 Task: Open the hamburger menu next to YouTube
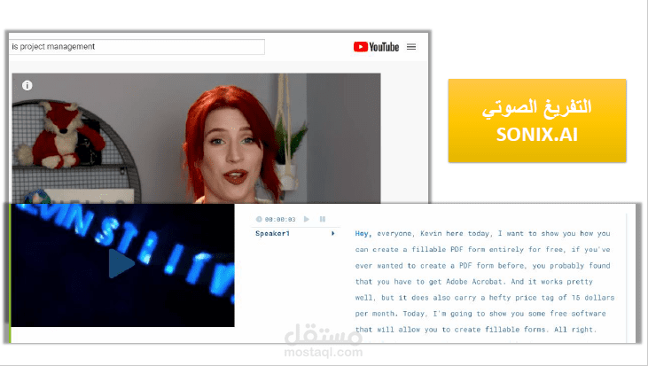coord(411,47)
